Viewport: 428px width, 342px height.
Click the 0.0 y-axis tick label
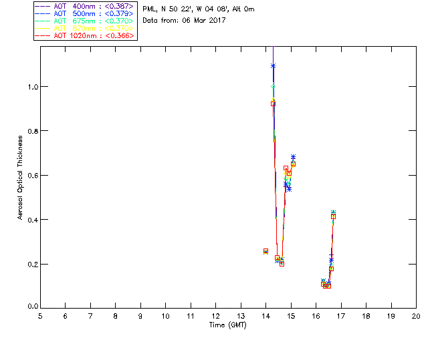point(33,307)
